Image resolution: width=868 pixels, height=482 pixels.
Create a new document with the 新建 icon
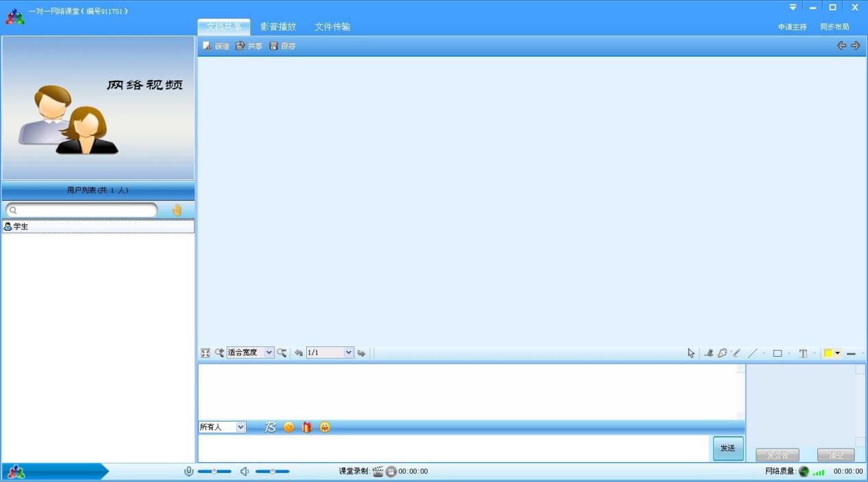pos(216,45)
